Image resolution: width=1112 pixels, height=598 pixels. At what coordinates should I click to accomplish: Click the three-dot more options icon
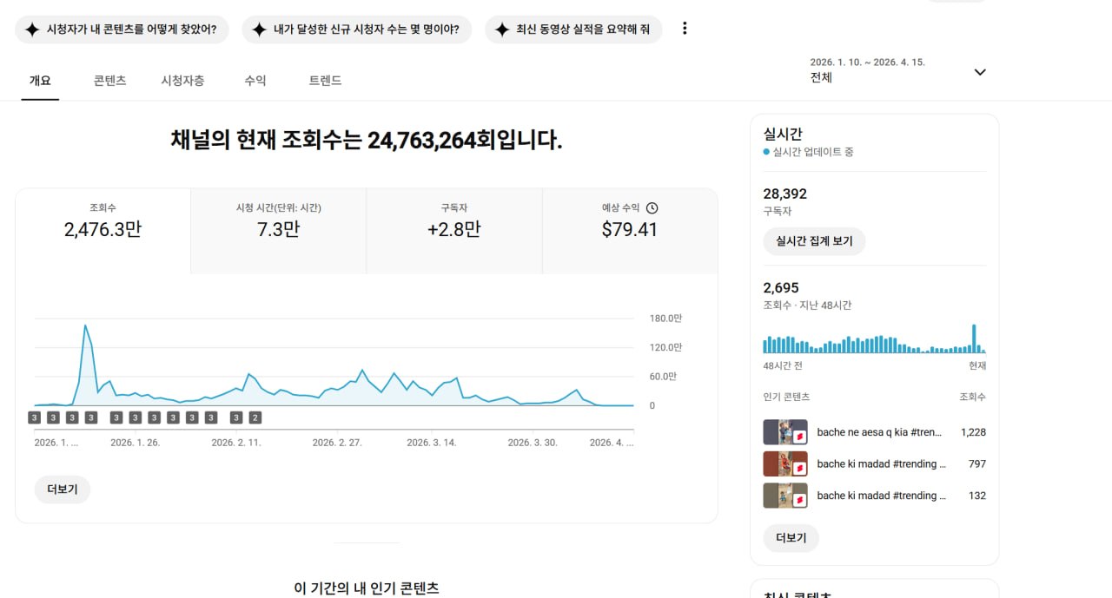pyautogui.click(x=685, y=29)
